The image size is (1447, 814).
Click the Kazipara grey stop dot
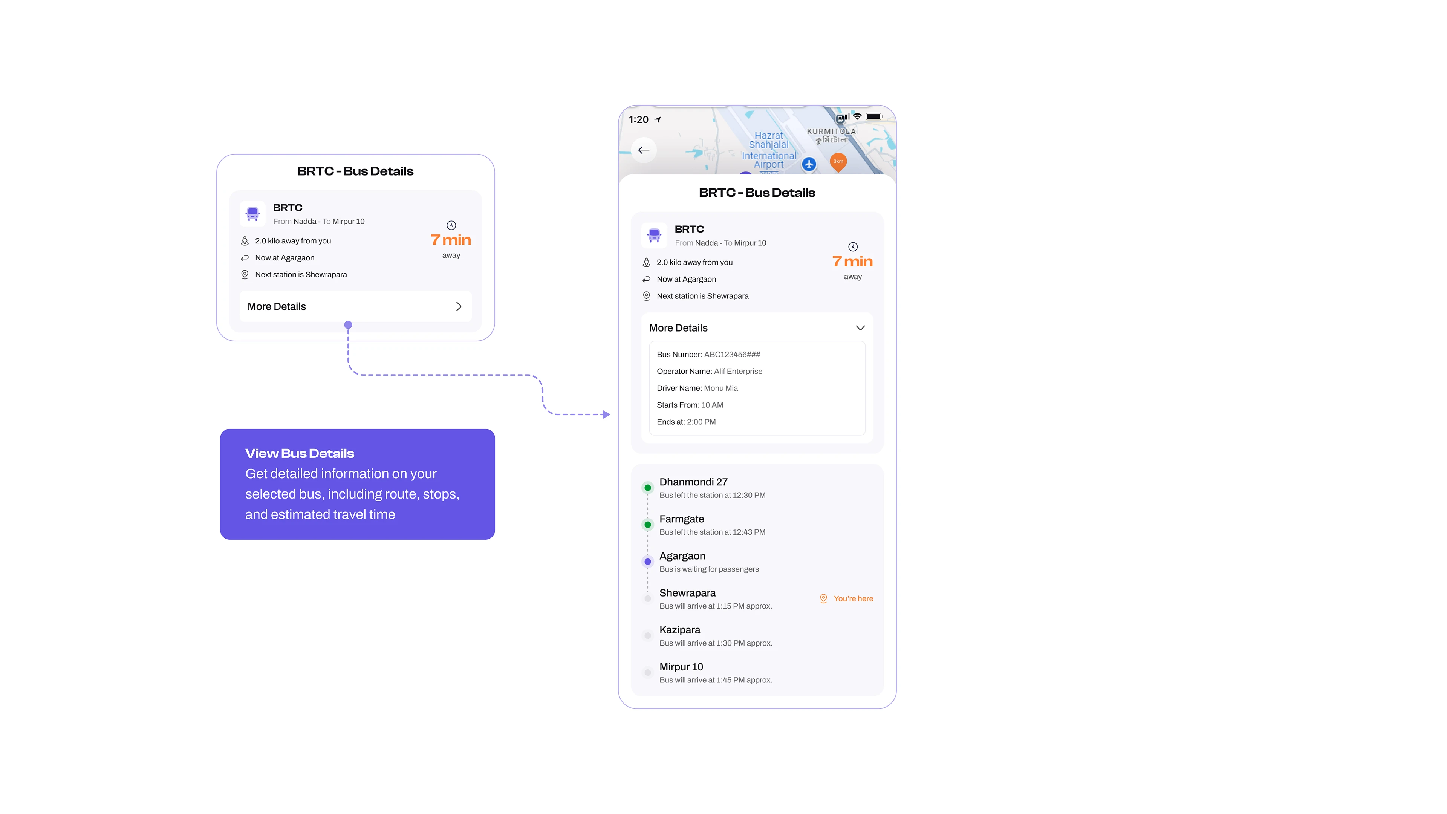click(x=648, y=635)
